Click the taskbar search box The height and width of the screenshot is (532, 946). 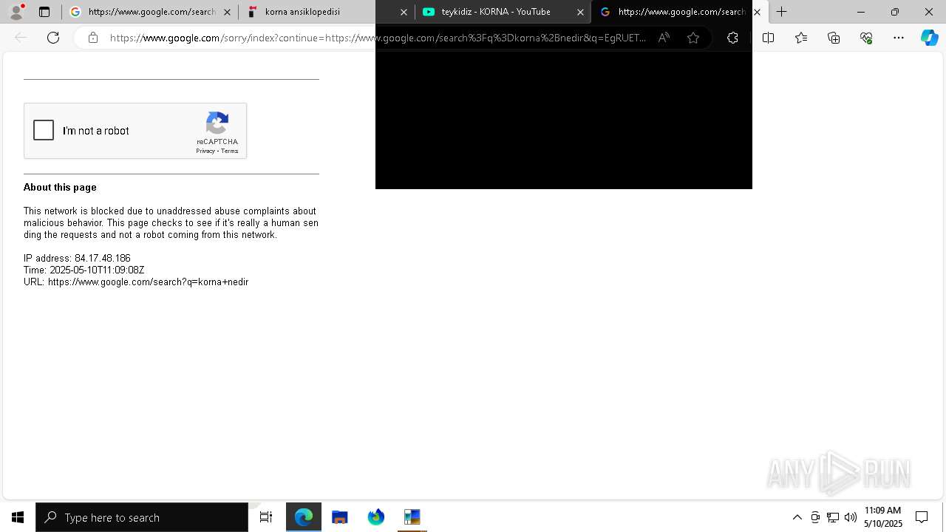point(142,517)
